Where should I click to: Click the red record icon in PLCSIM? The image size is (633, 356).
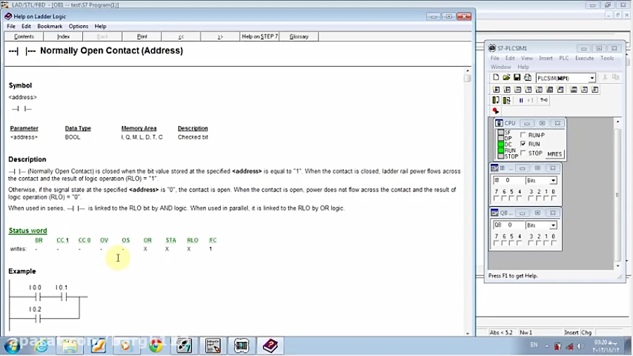click(x=496, y=111)
